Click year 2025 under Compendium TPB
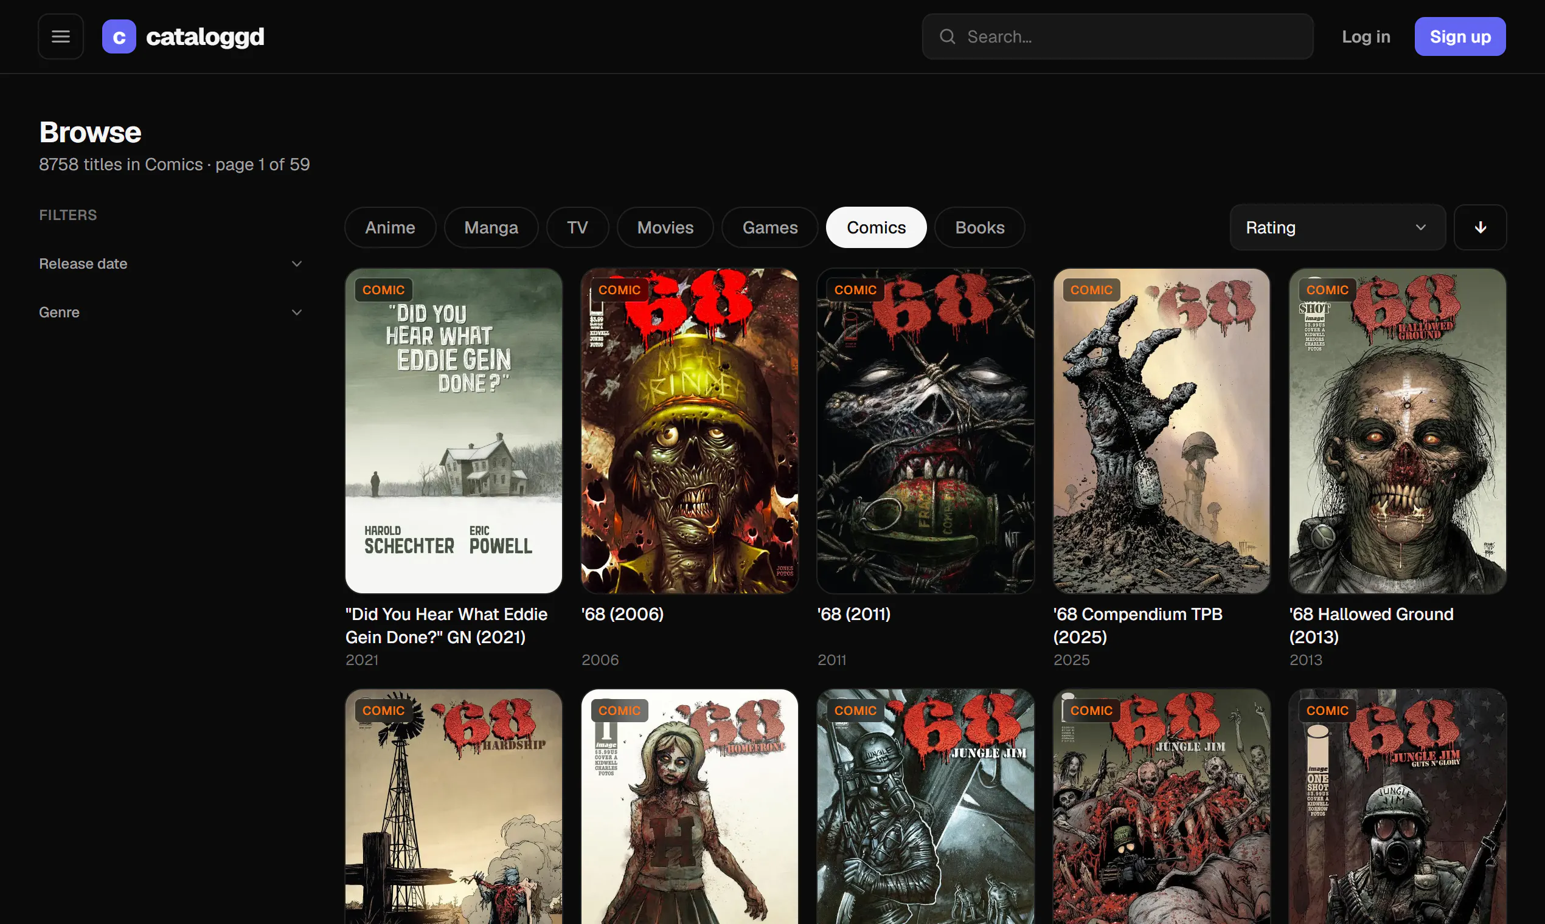This screenshot has height=924, width=1545. pos(1072,660)
